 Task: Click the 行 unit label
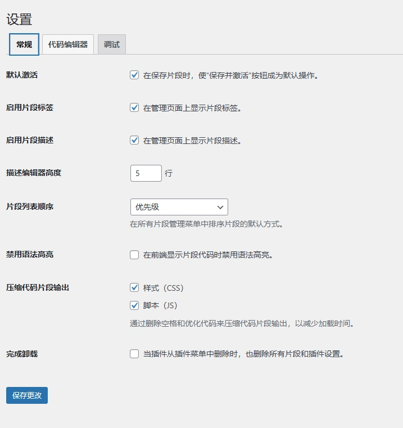pyautogui.click(x=169, y=173)
